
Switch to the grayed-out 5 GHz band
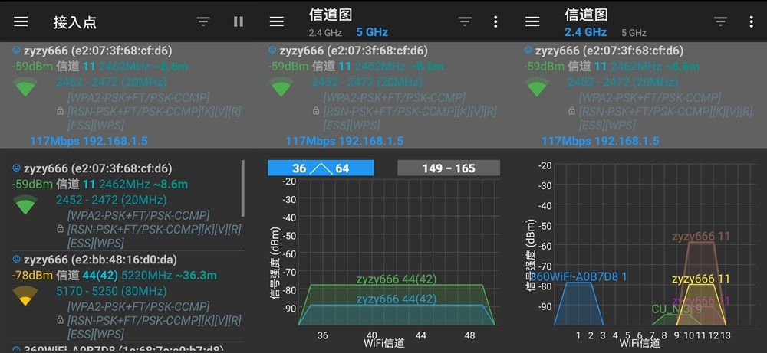click(x=634, y=32)
